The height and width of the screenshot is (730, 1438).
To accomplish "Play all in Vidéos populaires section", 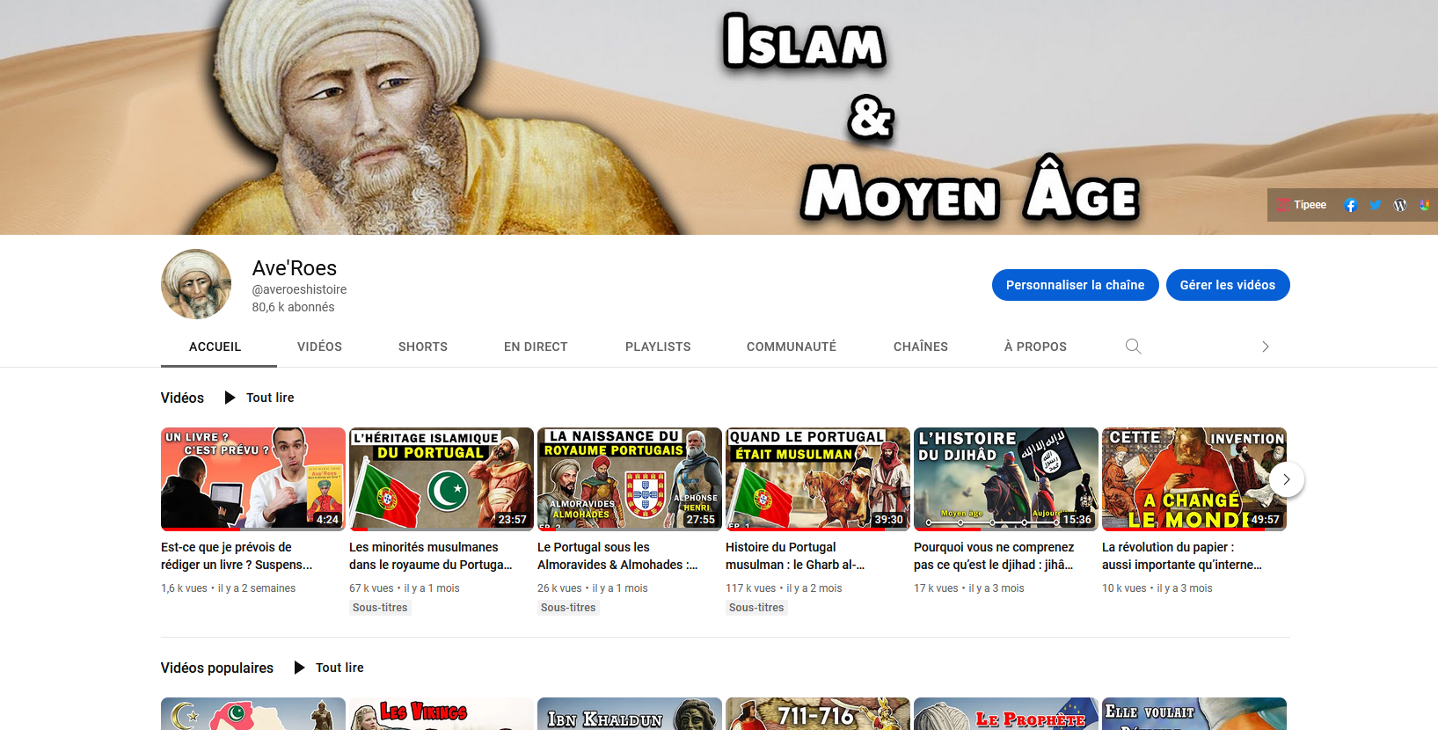I will pos(330,668).
